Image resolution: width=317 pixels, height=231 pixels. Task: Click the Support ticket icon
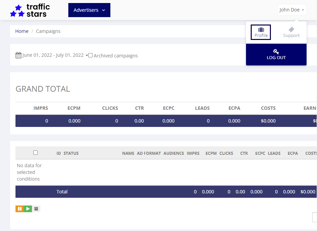pos(291,30)
